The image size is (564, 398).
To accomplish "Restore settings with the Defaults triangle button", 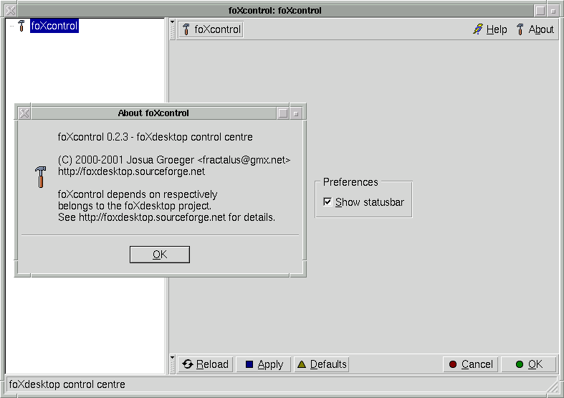I will (321, 364).
